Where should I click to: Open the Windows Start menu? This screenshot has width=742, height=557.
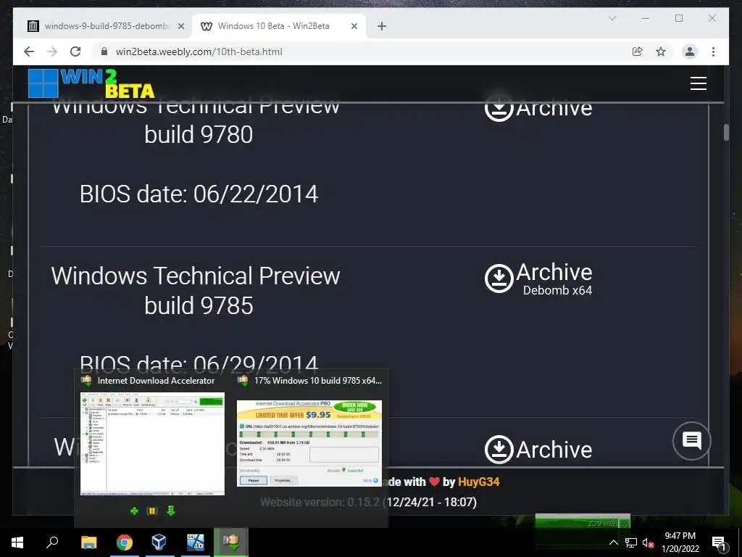click(x=17, y=542)
